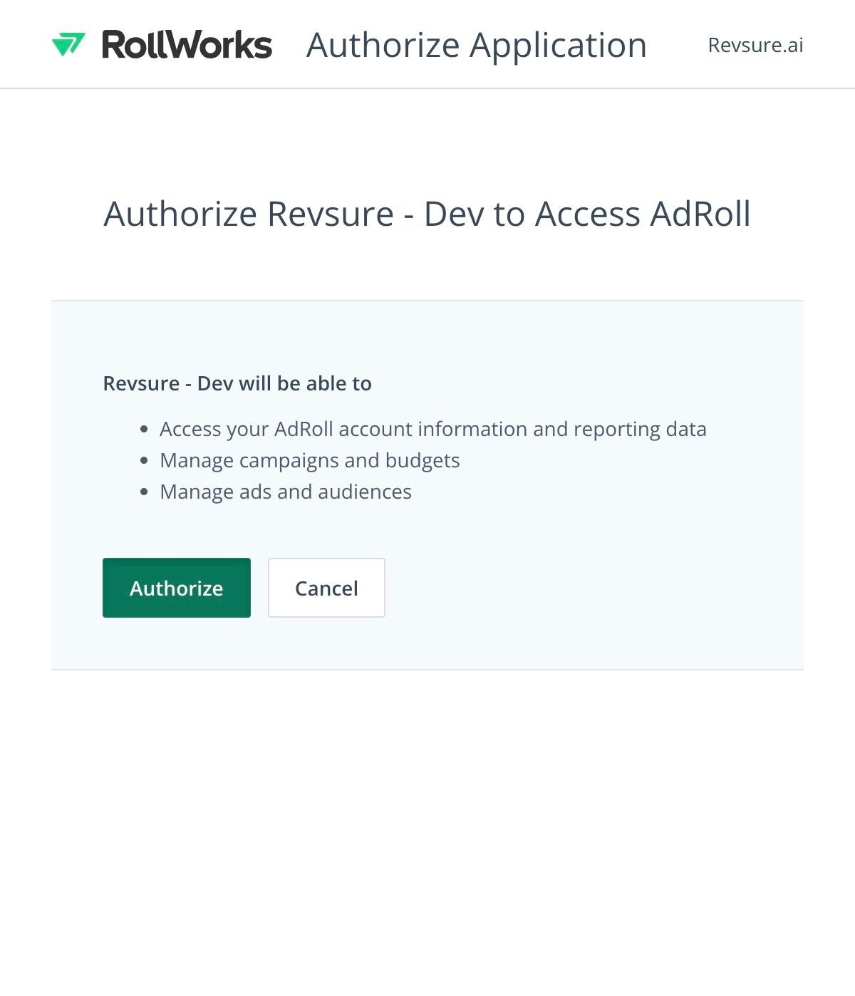
Task: Click 'Manage campaigns and budgets' permission line
Action: point(310,460)
